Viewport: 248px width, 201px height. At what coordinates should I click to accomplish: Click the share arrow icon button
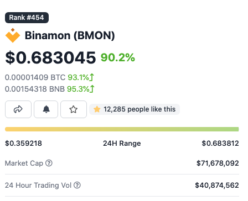(18, 109)
